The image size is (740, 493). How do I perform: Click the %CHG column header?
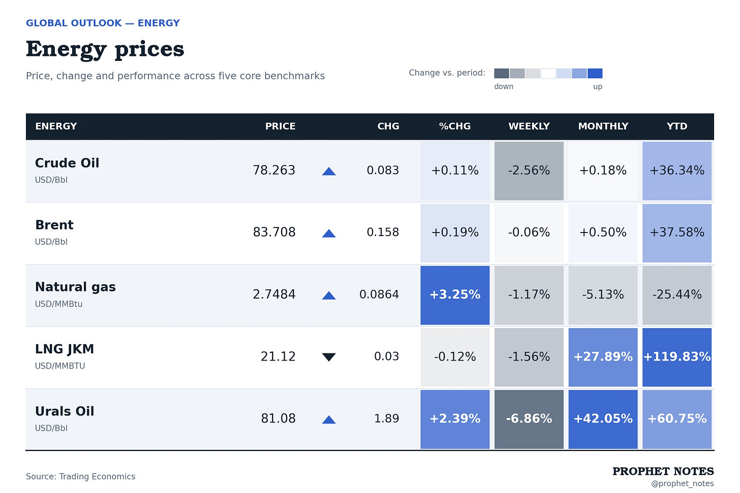(x=455, y=126)
